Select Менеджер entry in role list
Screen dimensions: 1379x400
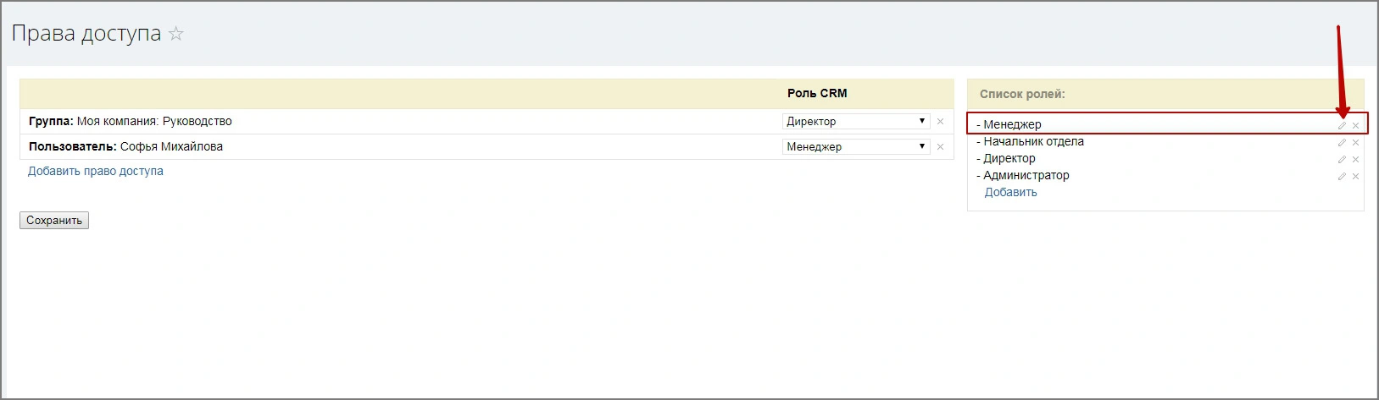click(1012, 124)
